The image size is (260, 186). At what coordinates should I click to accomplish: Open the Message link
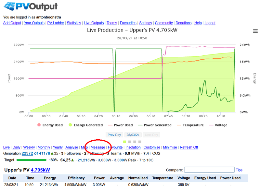[98, 147]
